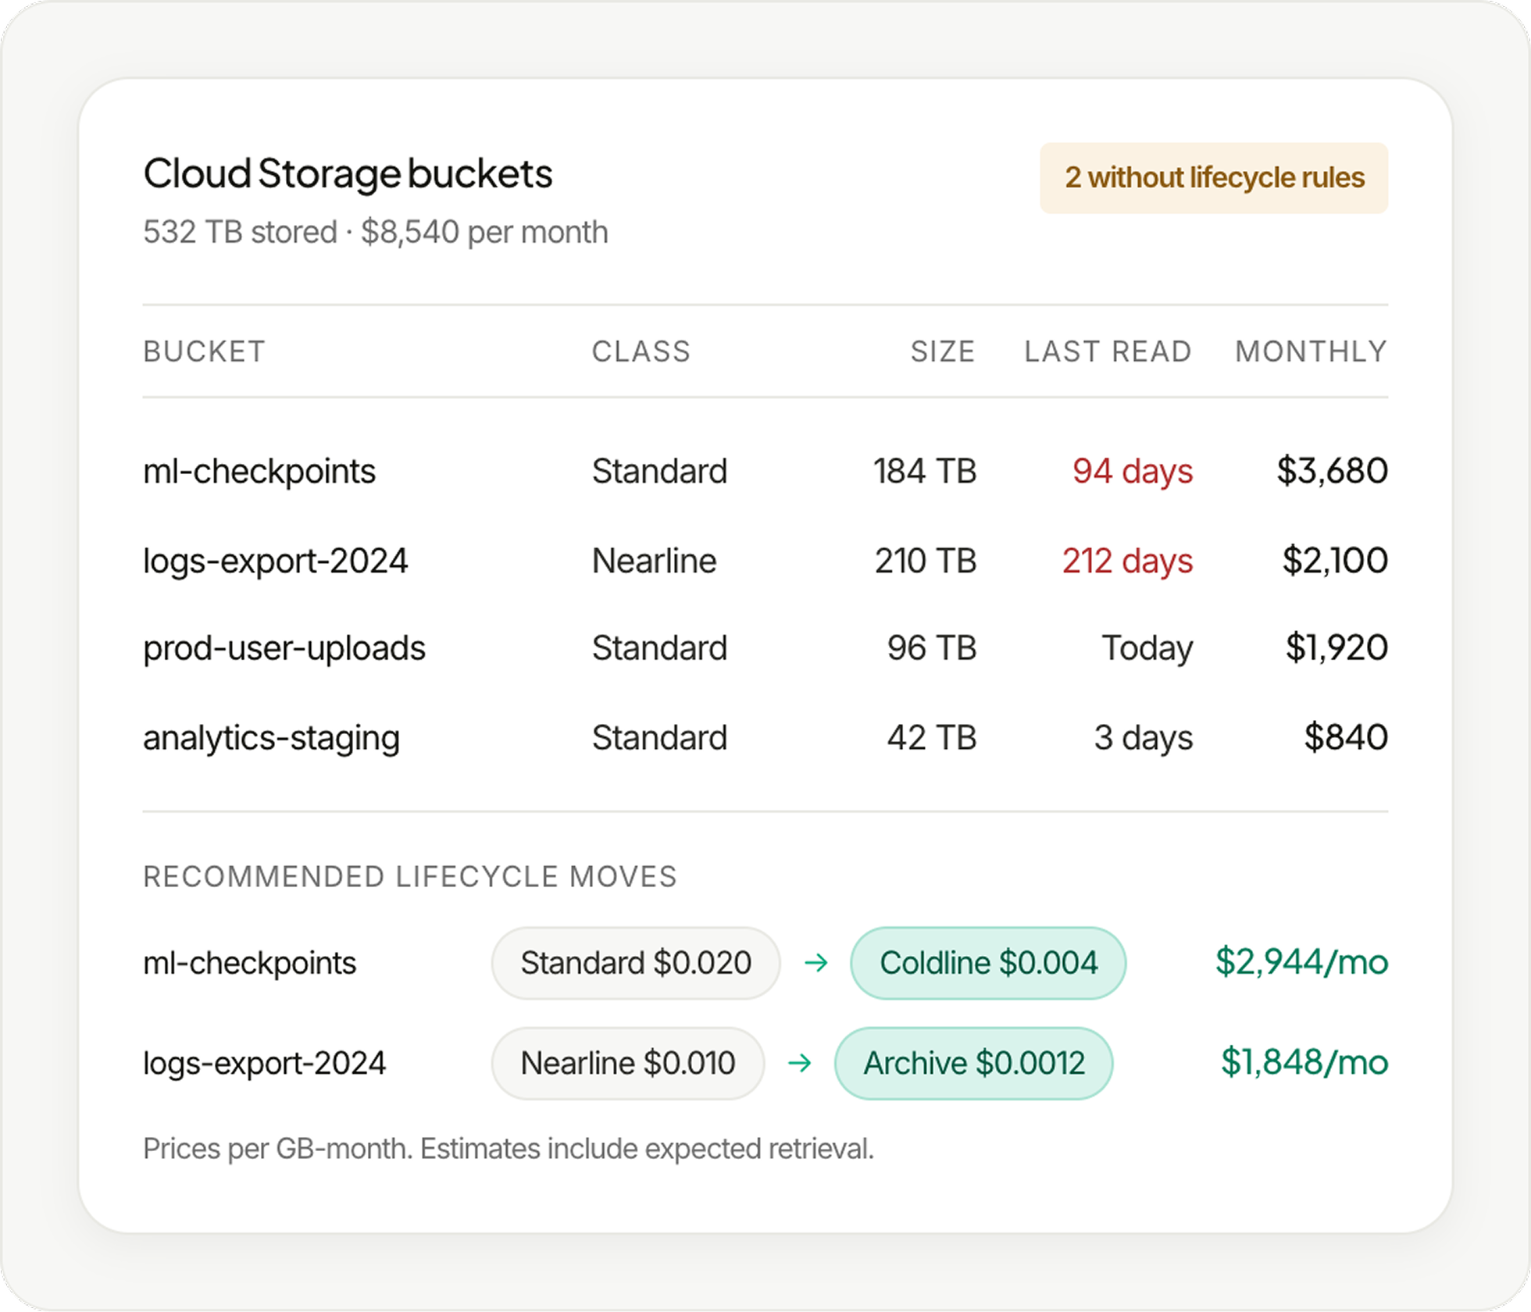Click the 'Cloud Storage buckets' title

348,173
